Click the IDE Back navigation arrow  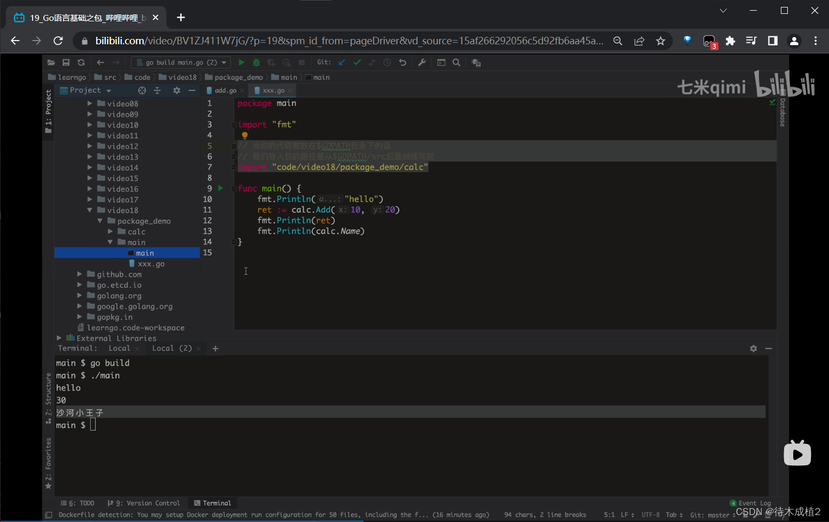pyautogui.click(x=100, y=62)
